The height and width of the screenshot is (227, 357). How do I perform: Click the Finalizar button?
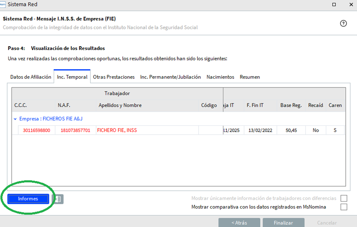click(x=283, y=223)
